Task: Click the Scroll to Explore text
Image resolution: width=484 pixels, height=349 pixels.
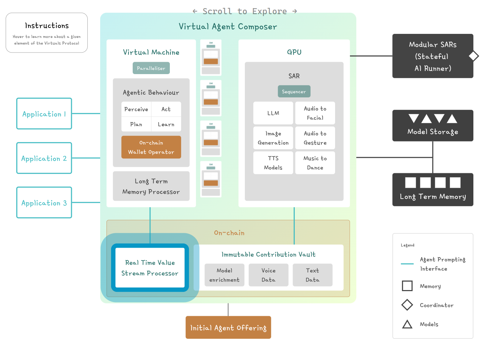Action: click(x=245, y=11)
